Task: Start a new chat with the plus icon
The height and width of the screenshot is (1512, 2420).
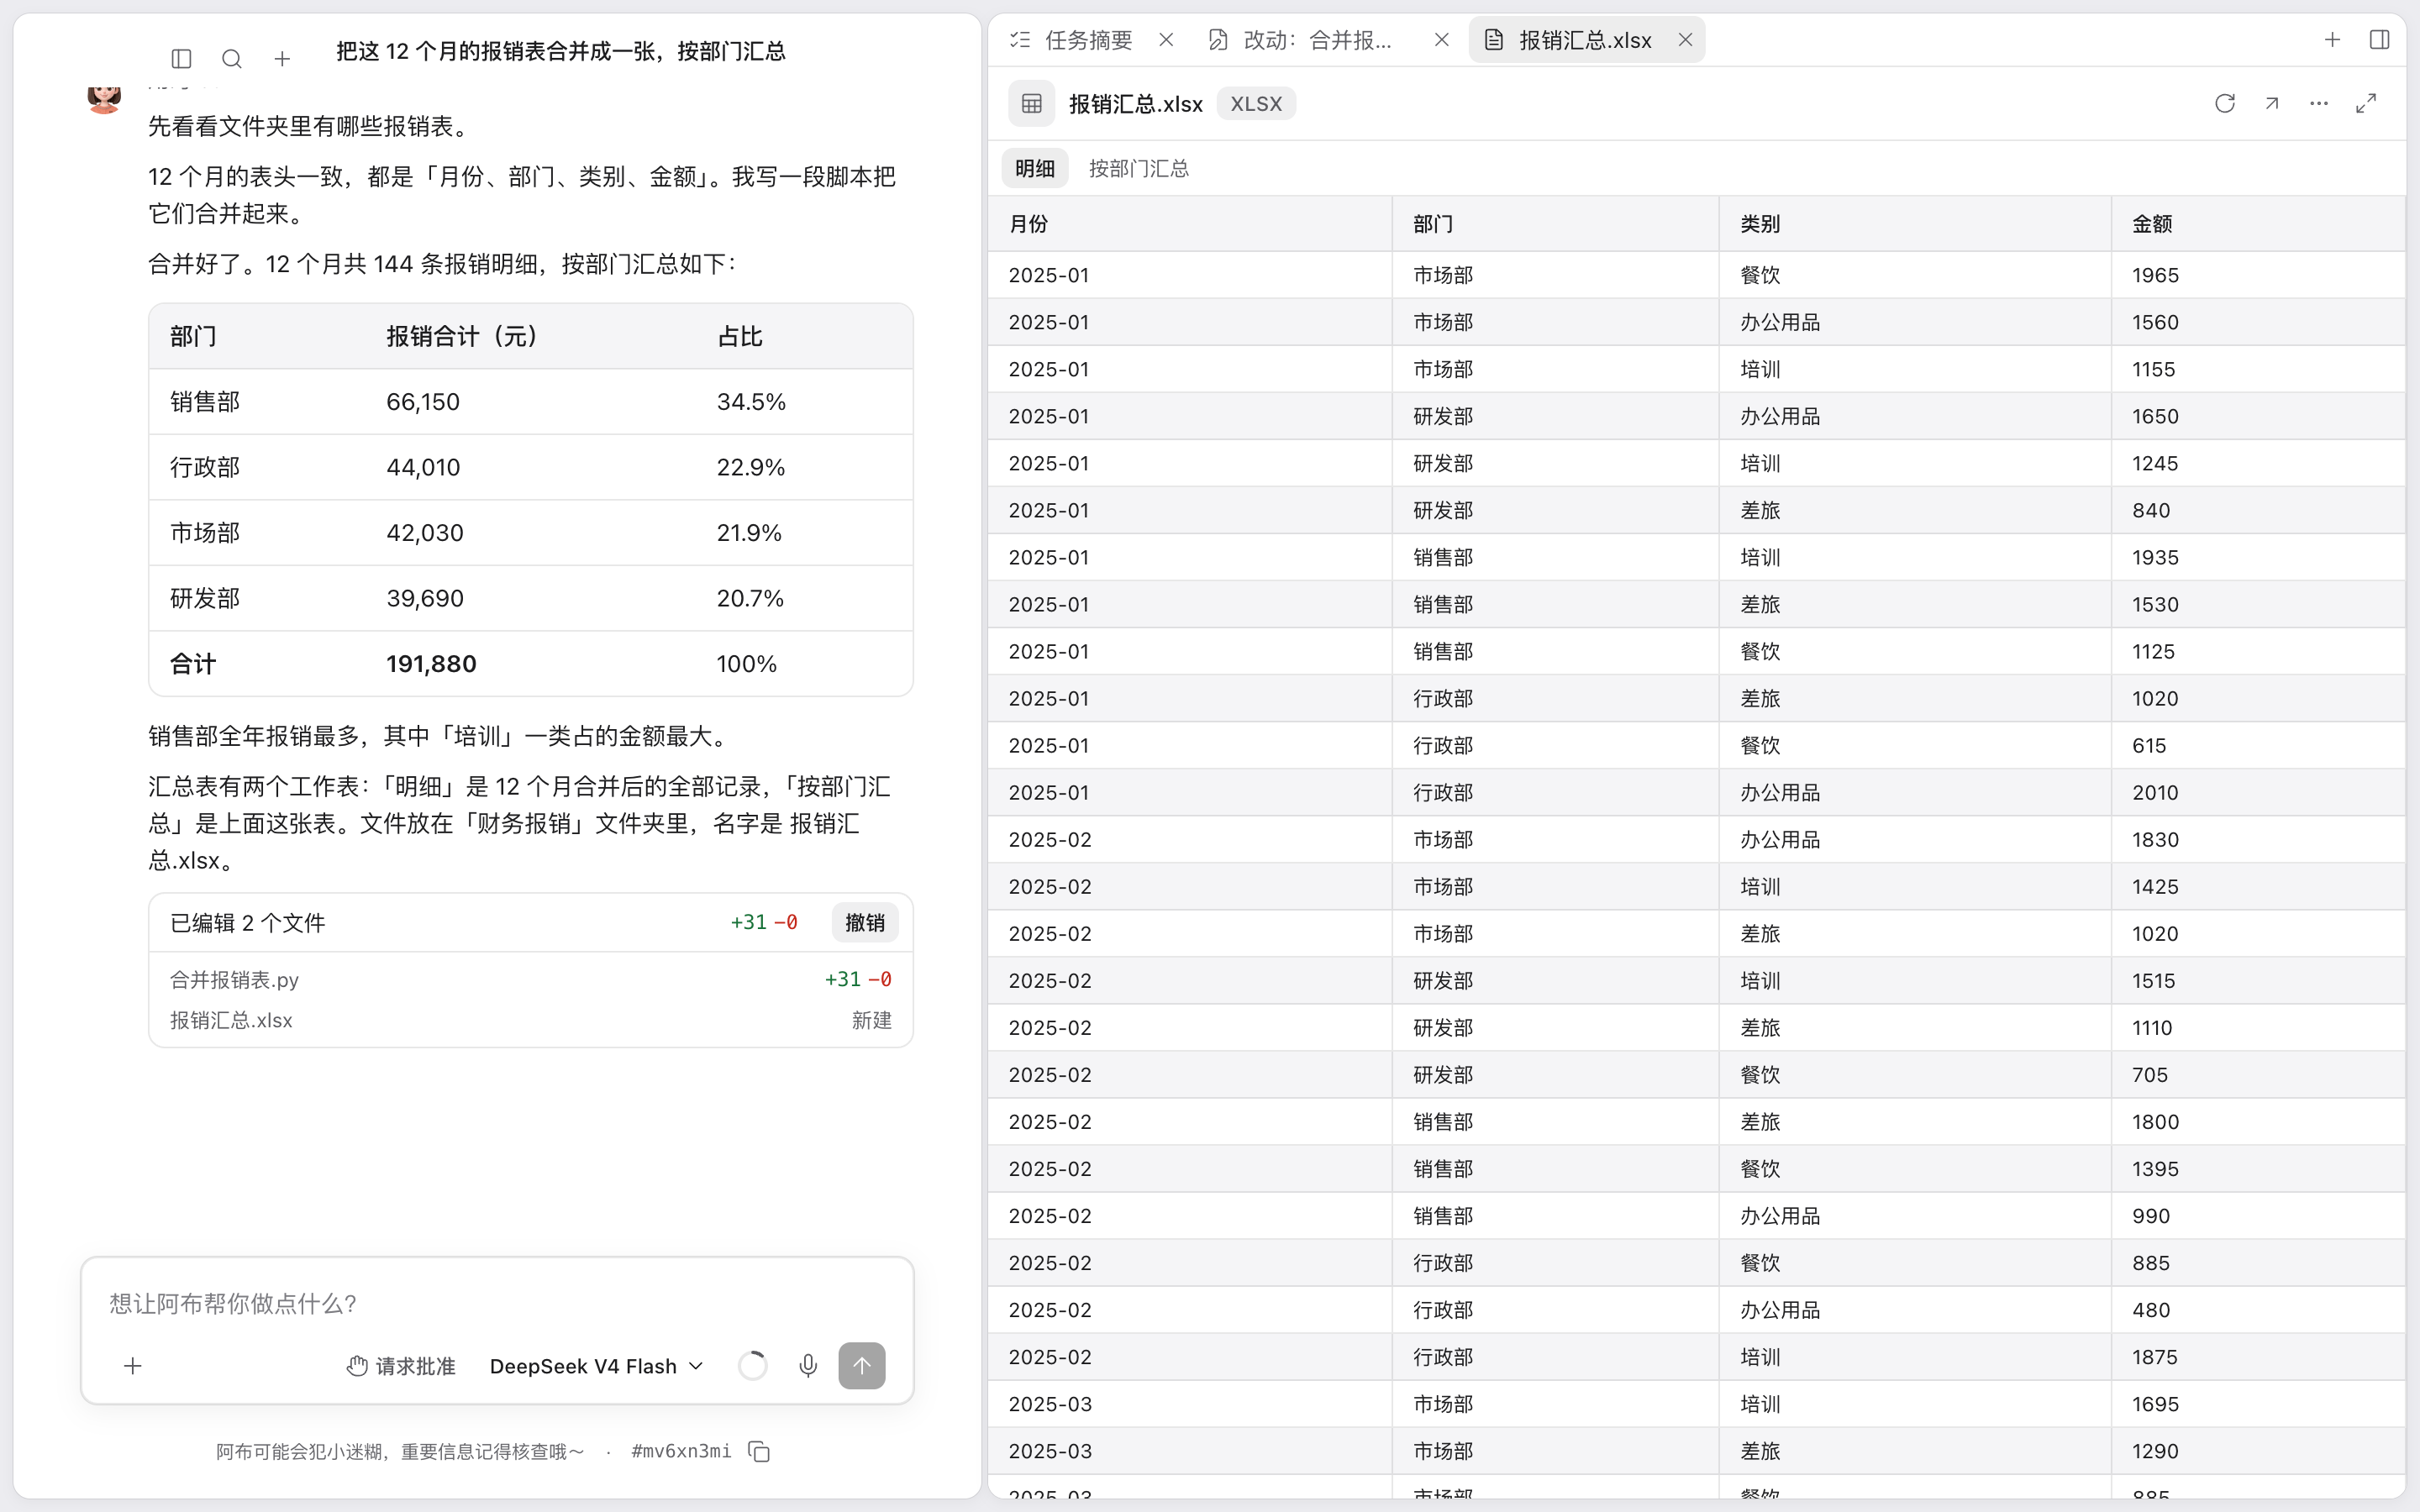Action: (x=282, y=59)
